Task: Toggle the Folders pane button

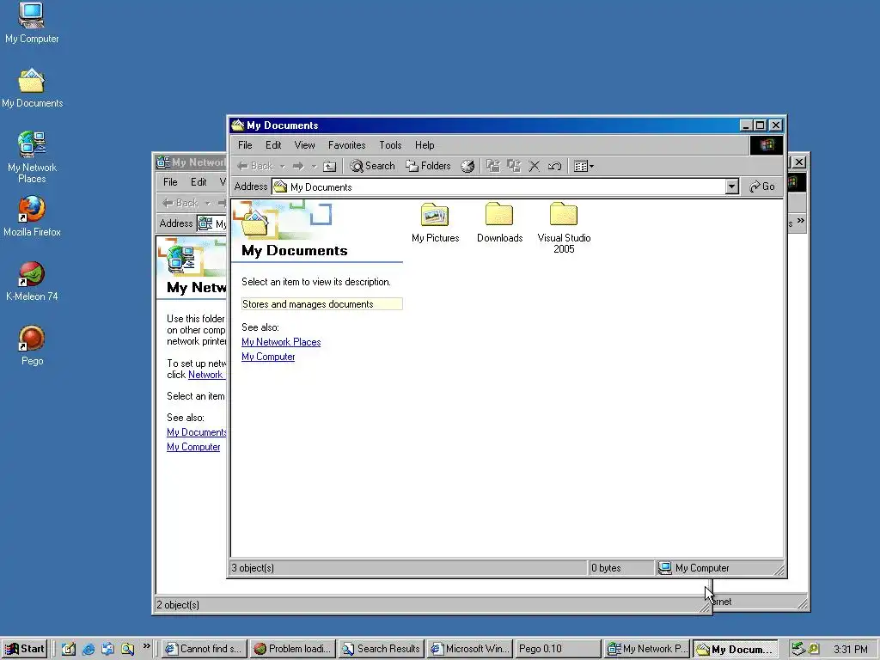Action: point(428,166)
